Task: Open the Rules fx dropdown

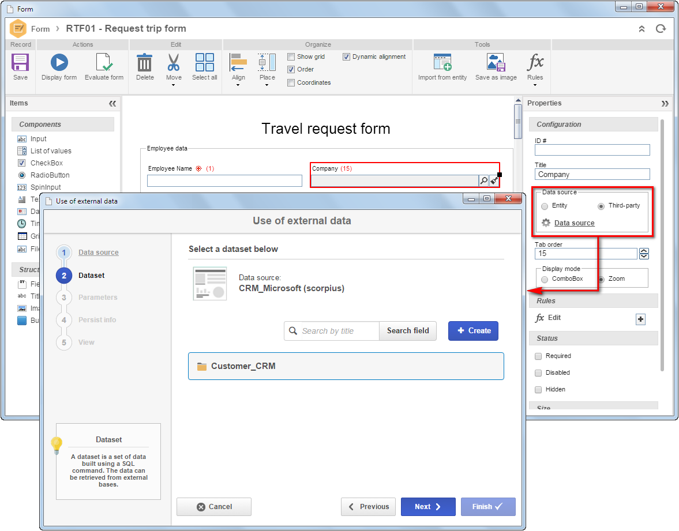Action: 535,69
